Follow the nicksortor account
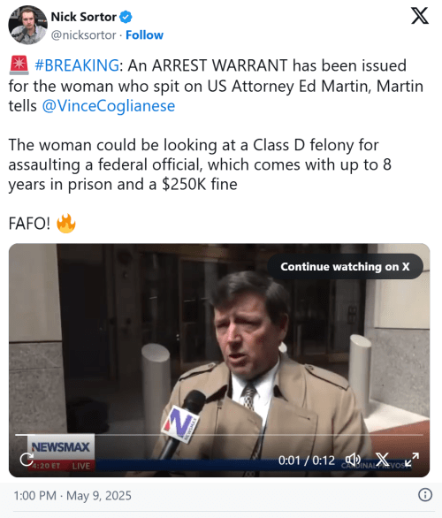This screenshot has height=518, width=442. click(x=144, y=35)
